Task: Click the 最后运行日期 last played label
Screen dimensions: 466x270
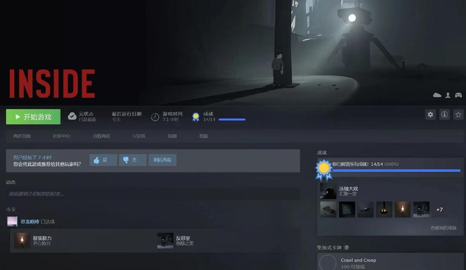Action: point(127,114)
